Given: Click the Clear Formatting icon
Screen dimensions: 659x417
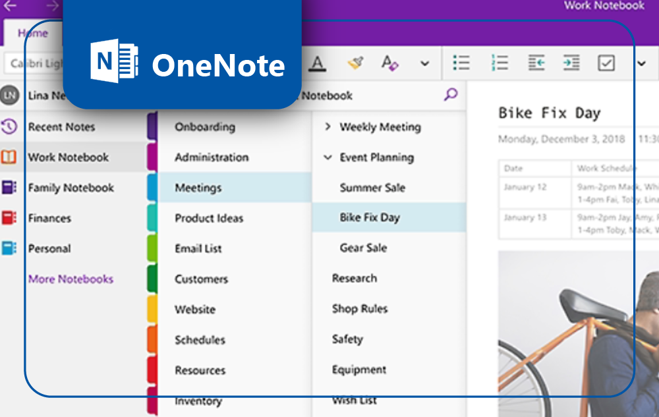Looking at the screenshot, I should (x=389, y=63).
